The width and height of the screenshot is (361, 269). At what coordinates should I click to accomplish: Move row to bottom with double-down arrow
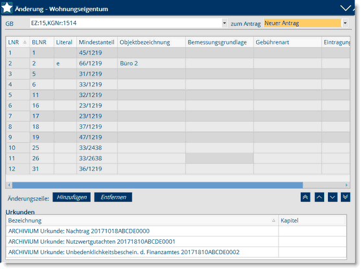click(345, 197)
